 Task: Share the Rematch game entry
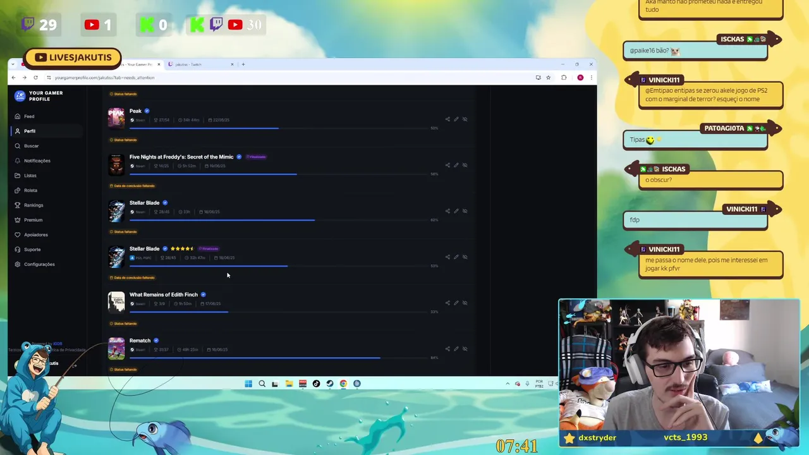click(x=447, y=348)
